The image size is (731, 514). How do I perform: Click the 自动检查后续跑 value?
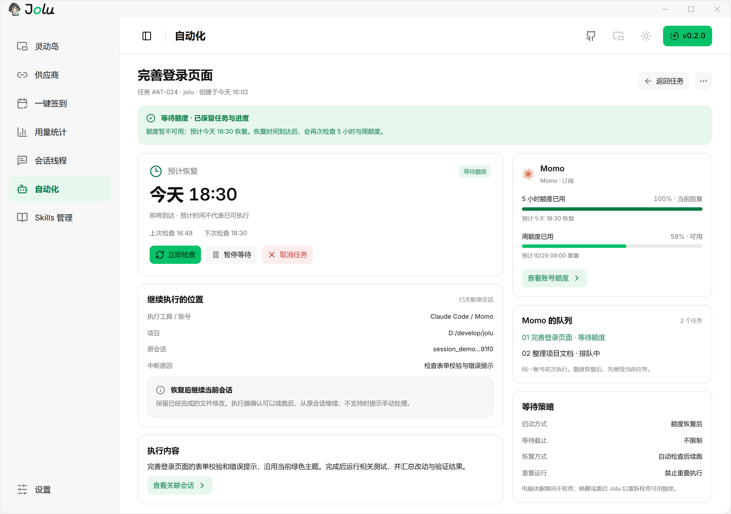(x=680, y=457)
